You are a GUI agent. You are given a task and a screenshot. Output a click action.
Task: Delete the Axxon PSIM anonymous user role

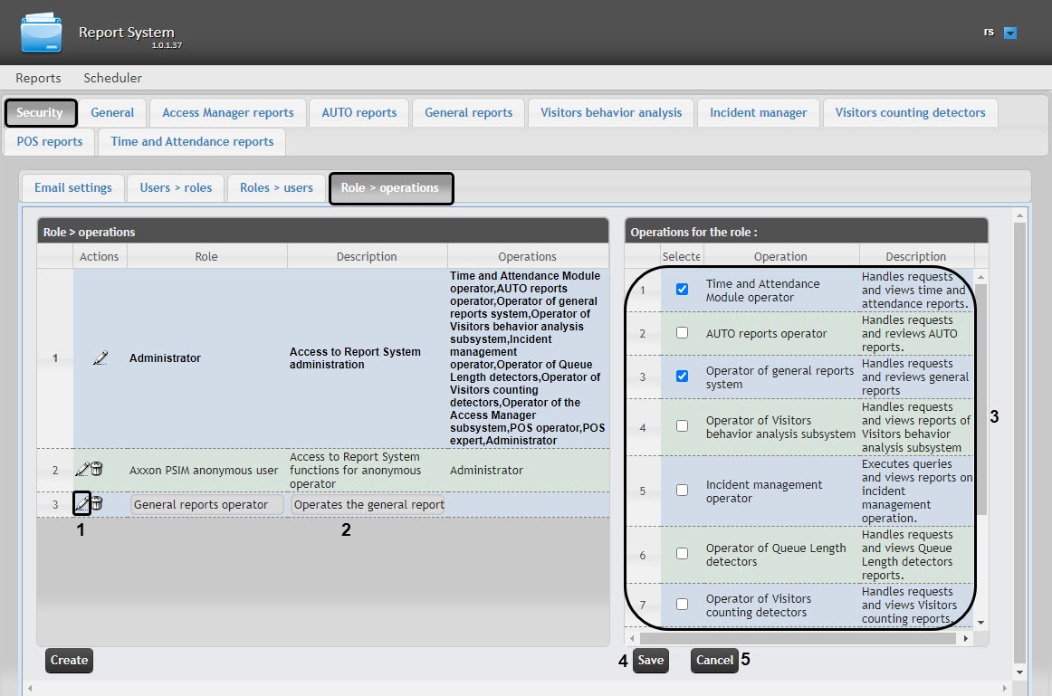coord(97,470)
